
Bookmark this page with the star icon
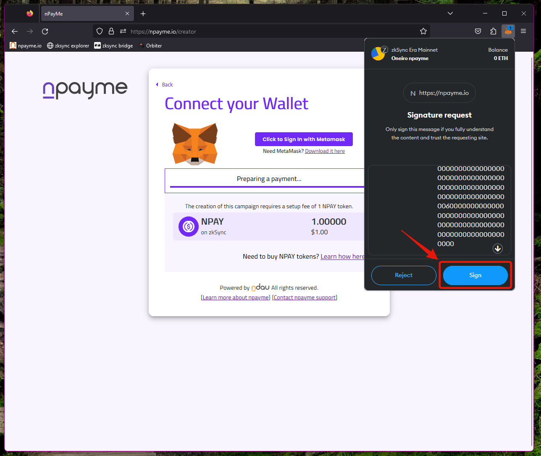click(x=423, y=31)
